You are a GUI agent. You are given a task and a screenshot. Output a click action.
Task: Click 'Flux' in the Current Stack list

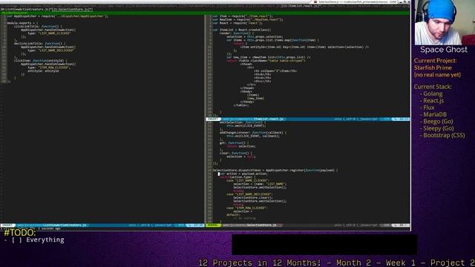point(429,108)
